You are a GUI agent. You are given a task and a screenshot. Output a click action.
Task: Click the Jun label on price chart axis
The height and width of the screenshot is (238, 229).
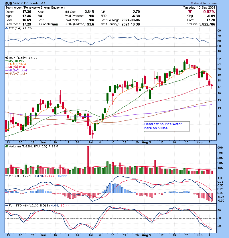click(x=43, y=142)
